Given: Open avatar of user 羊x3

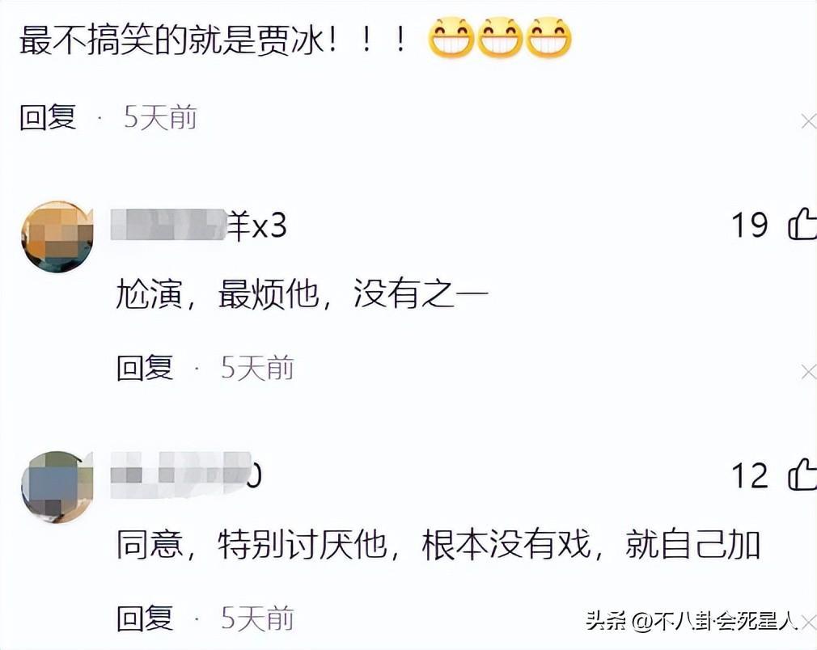Looking at the screenshot, I should point(57,236).
